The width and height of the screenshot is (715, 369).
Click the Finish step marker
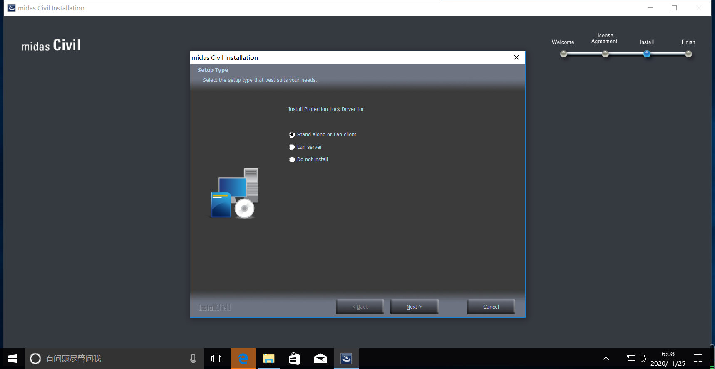(x=688, y=54)
